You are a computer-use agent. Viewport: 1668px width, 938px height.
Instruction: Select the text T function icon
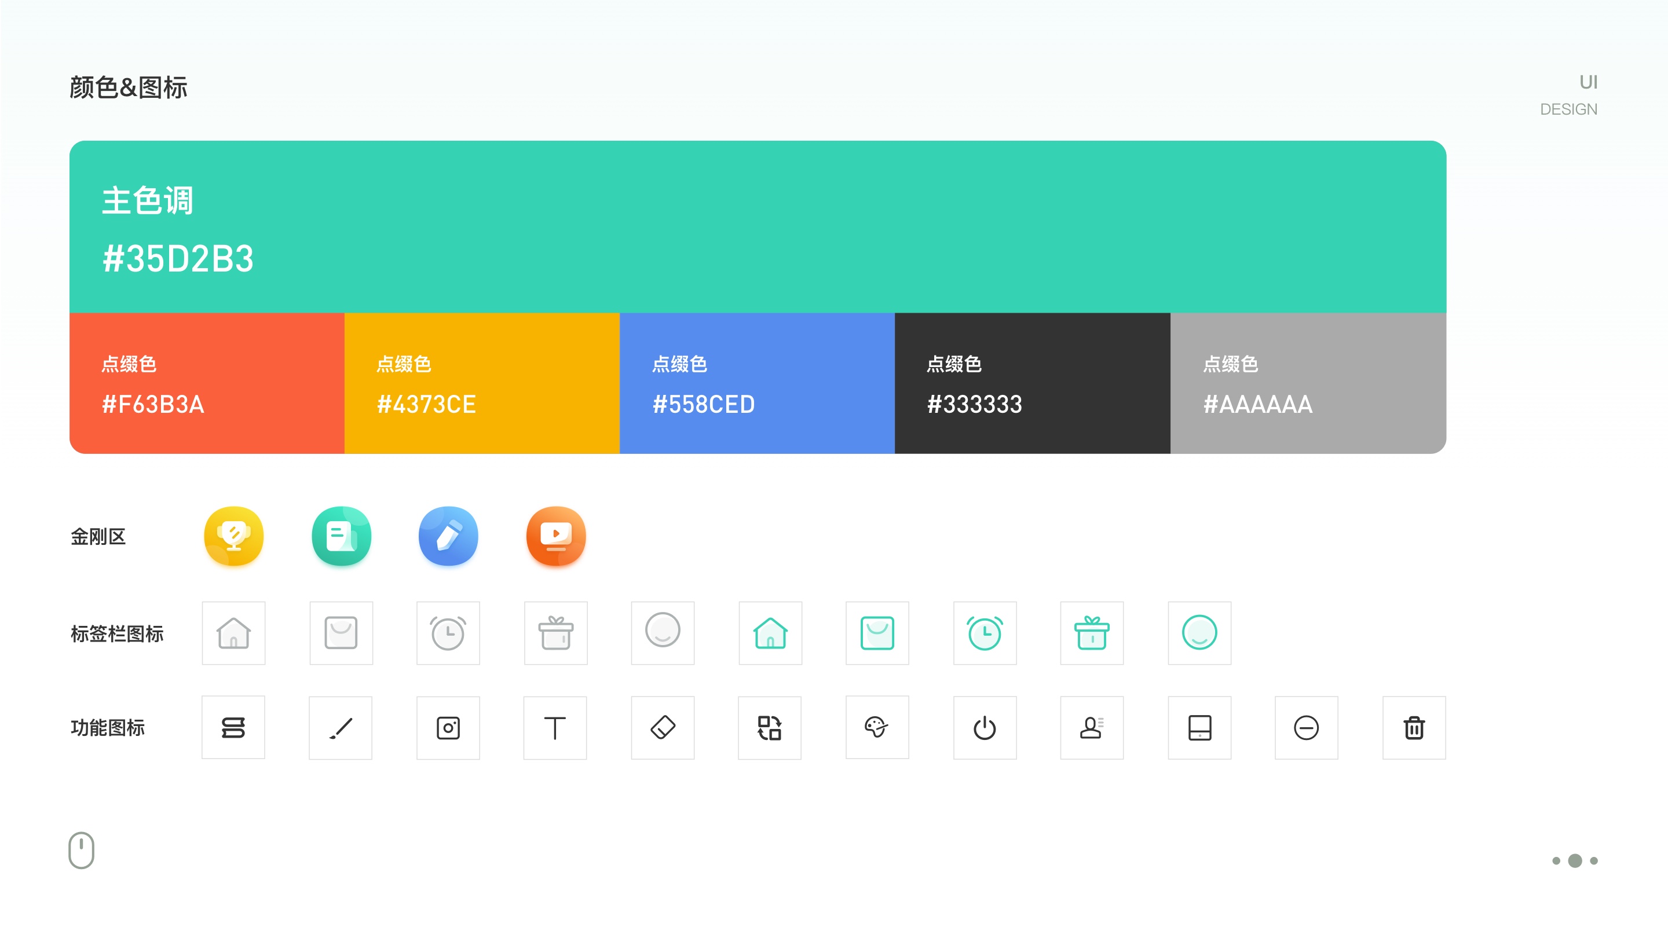pos(555,728)
